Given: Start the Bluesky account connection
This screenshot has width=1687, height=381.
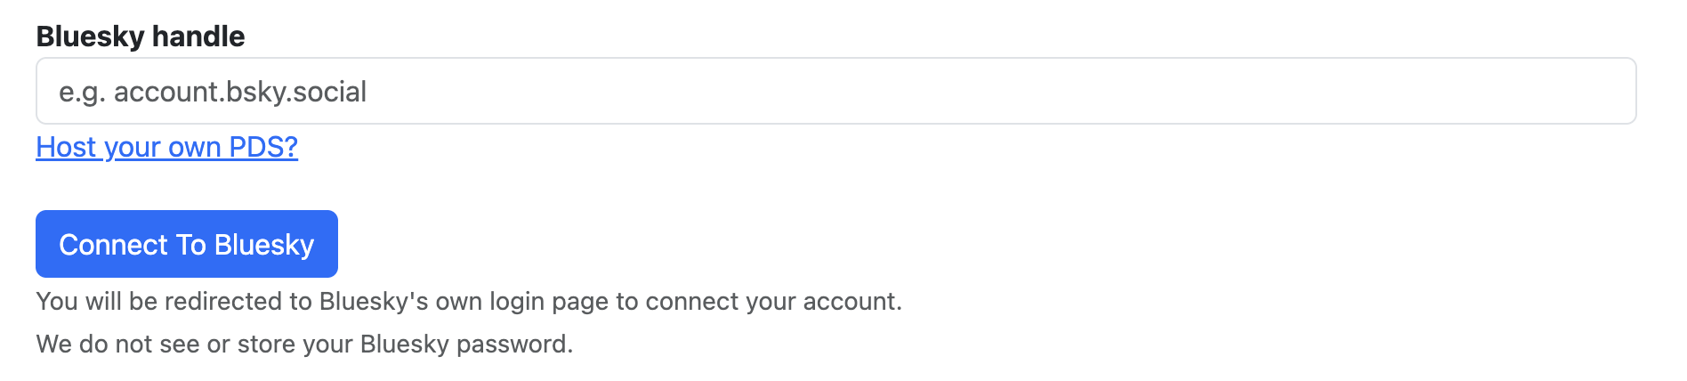Looking at the screenshot, I should point(186,244).
